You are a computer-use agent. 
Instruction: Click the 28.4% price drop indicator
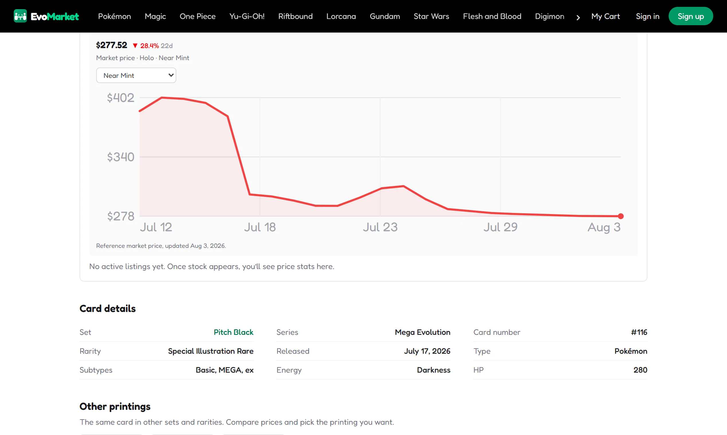pos(146,46)
